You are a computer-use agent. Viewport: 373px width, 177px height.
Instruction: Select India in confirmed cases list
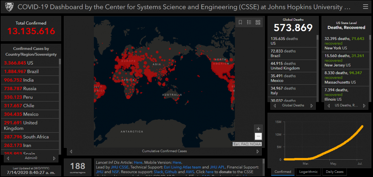tap(30, 80)
